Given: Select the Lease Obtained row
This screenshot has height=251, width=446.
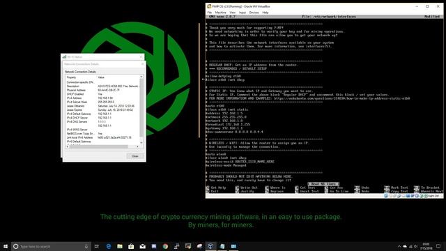Looking at the screenshot, I should click(102, 106).
